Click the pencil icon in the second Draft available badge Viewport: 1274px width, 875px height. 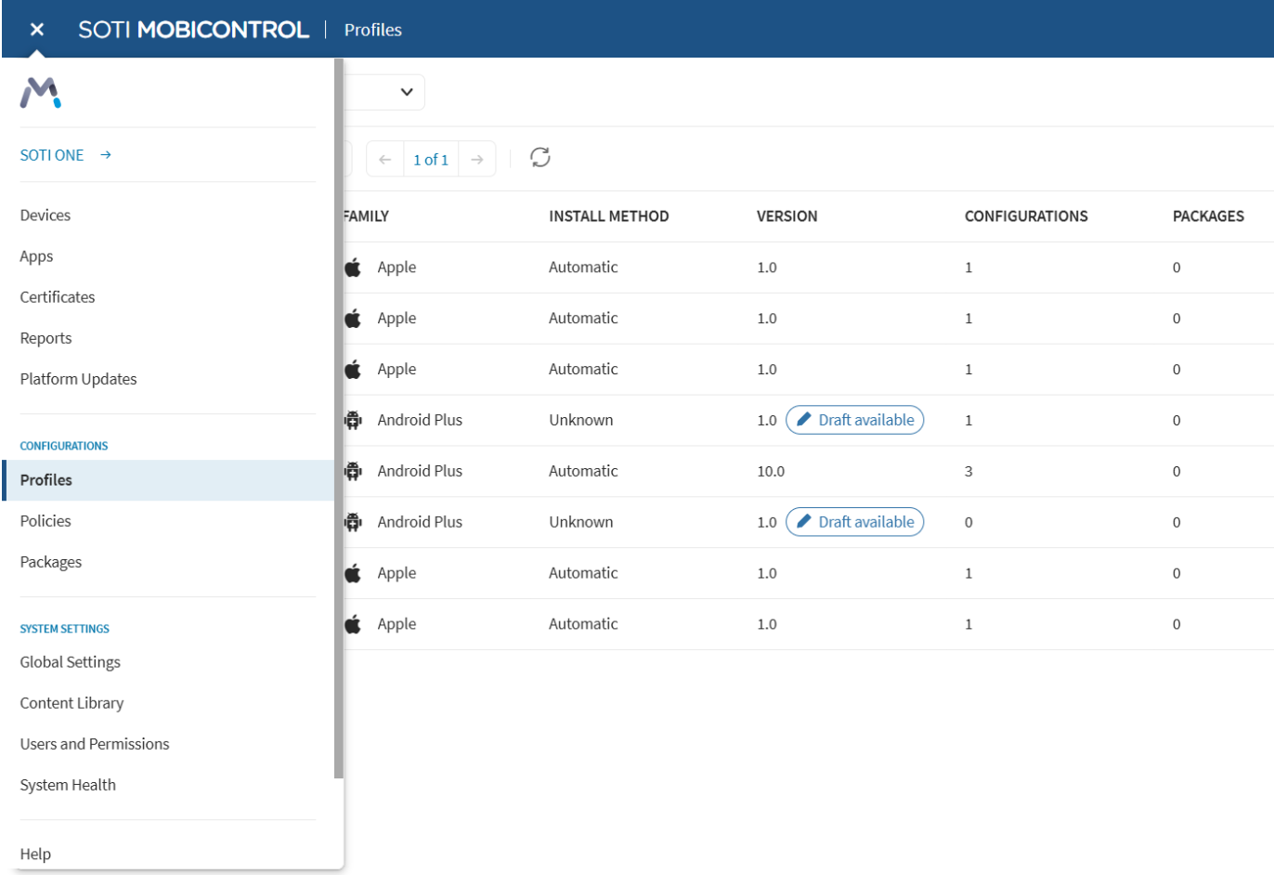tap(804, 522)
